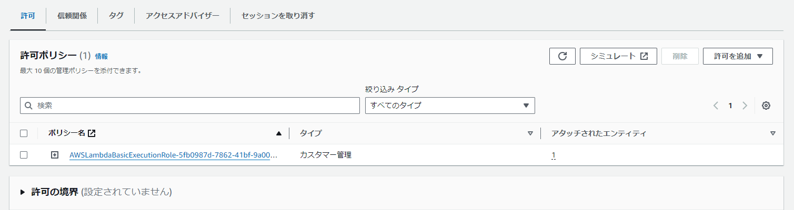Toggle the select-all policies header checkbox
Image resolution: width=794 pixels, height=210 pixels.
point(24,133)
